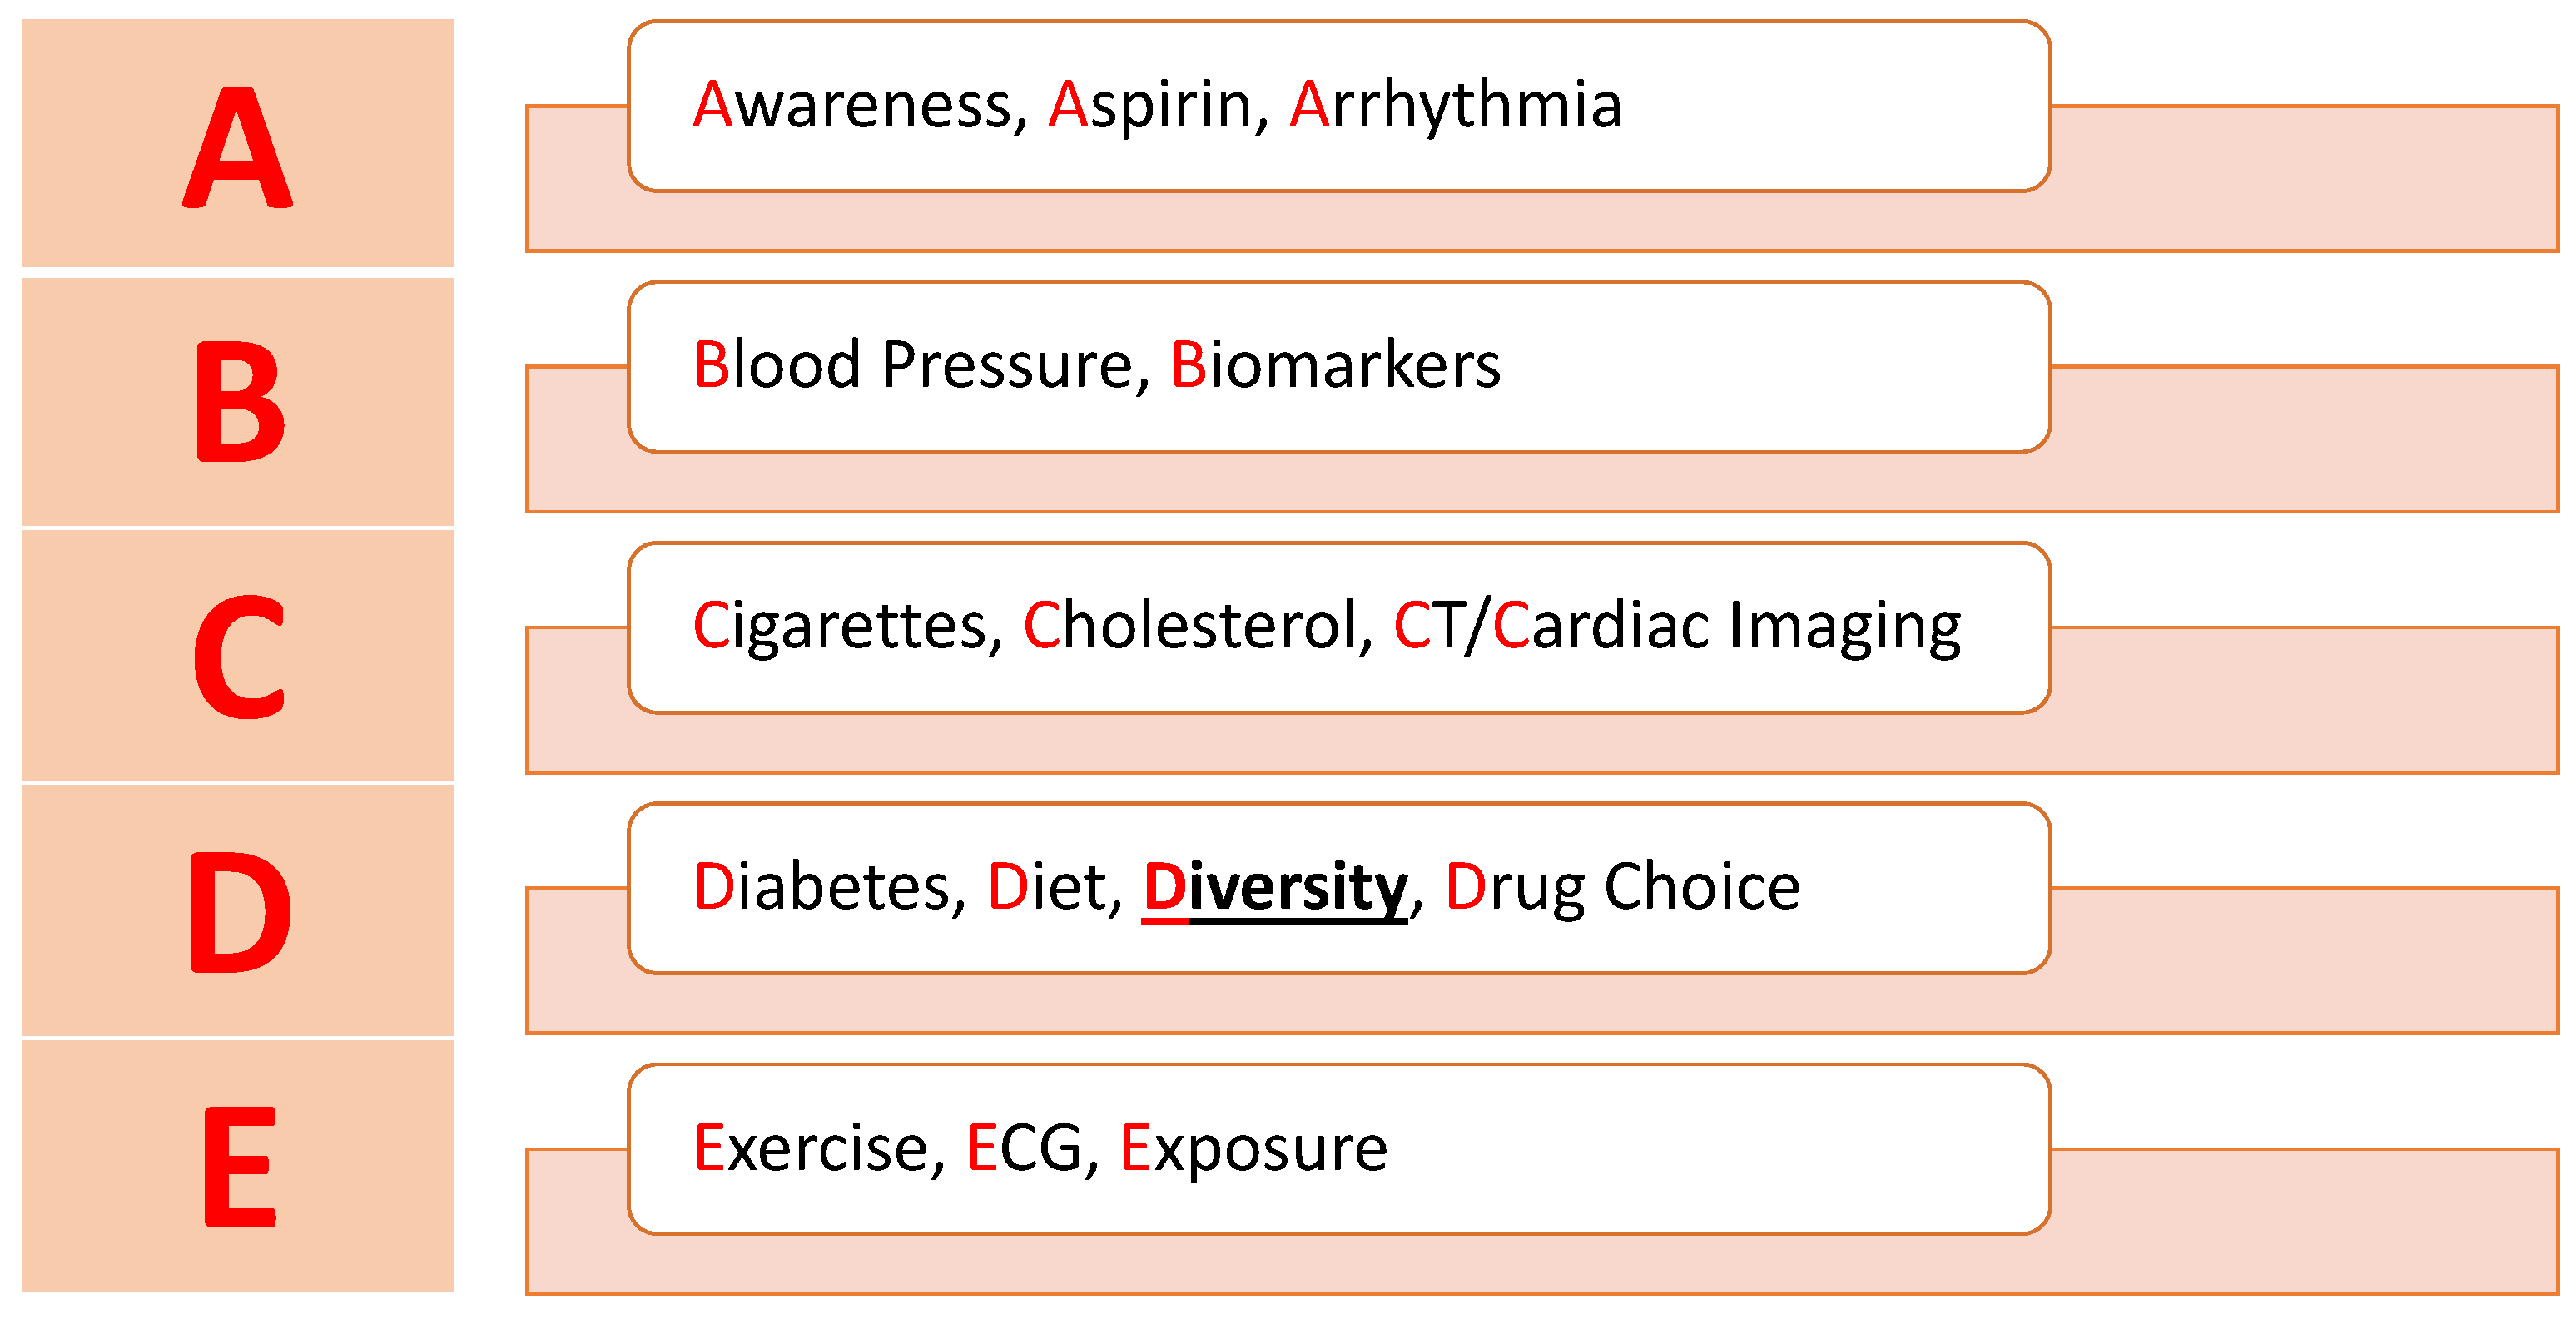
Task: Click the Drug Choice text
Action: pyautogui.click(x=1622, y=887)
